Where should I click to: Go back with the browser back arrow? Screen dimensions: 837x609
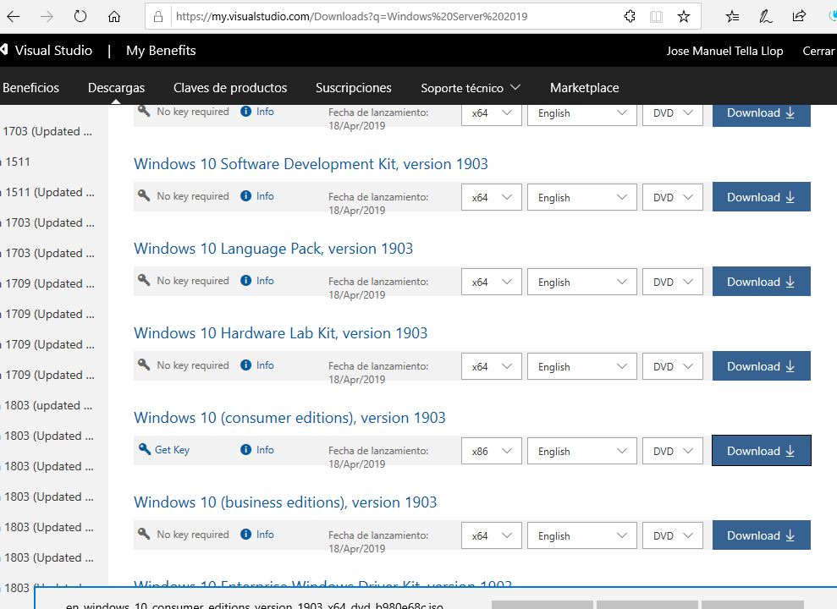[14, 17]
